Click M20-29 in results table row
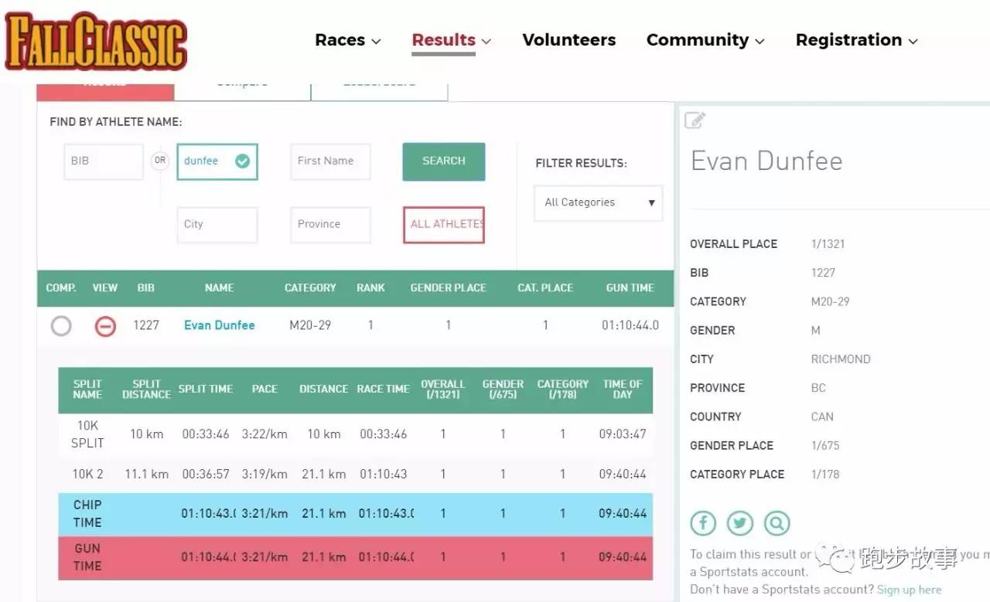 tap(310, 325)
